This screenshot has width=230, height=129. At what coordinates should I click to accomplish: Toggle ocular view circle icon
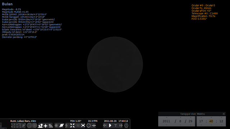coord(88,125)
